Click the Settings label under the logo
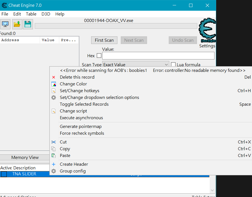 207,46
